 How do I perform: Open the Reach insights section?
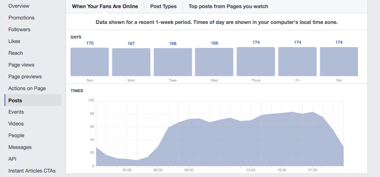(x=15, y=53)
